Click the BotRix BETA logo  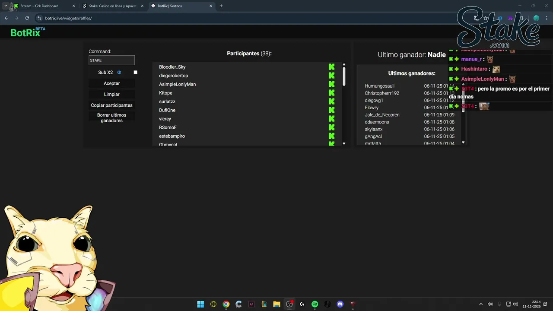28,32
